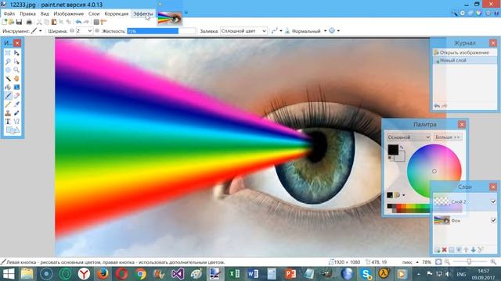Viewport: 501px width, 281px height.
Task: Click the Paste clipboard icon
Action: 54,22
